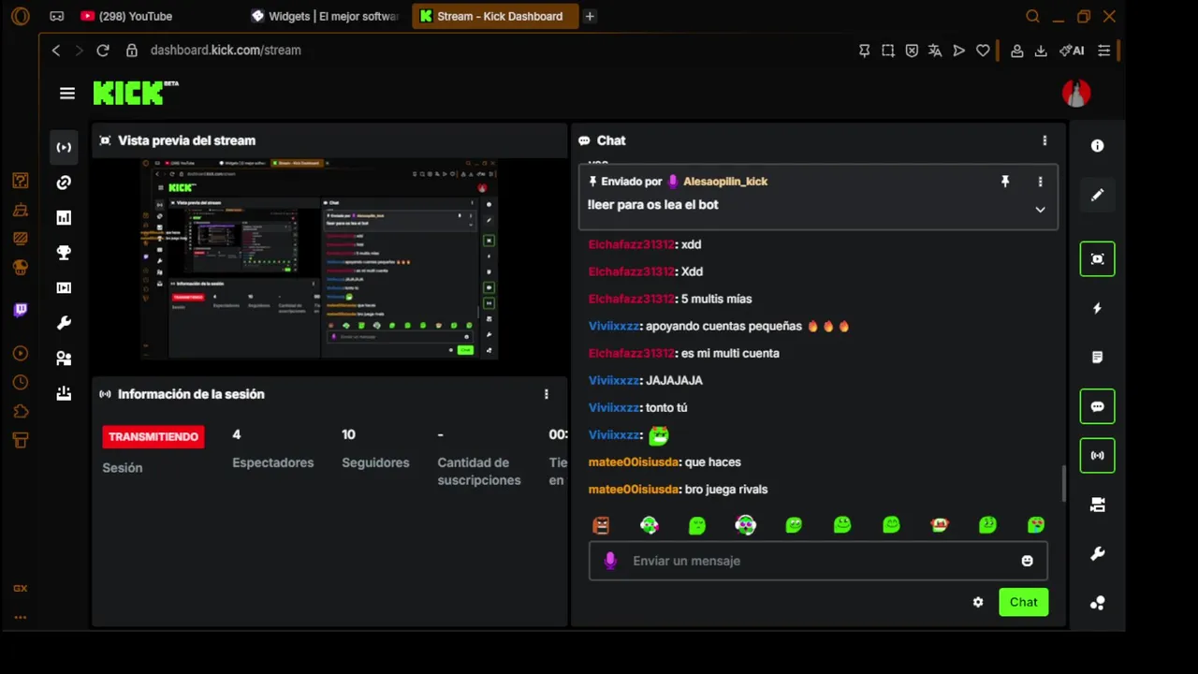This screenshot has width=1198, height=674.
Task: Open Opera Easy Setup menu icon
Action: [1104, 51]
